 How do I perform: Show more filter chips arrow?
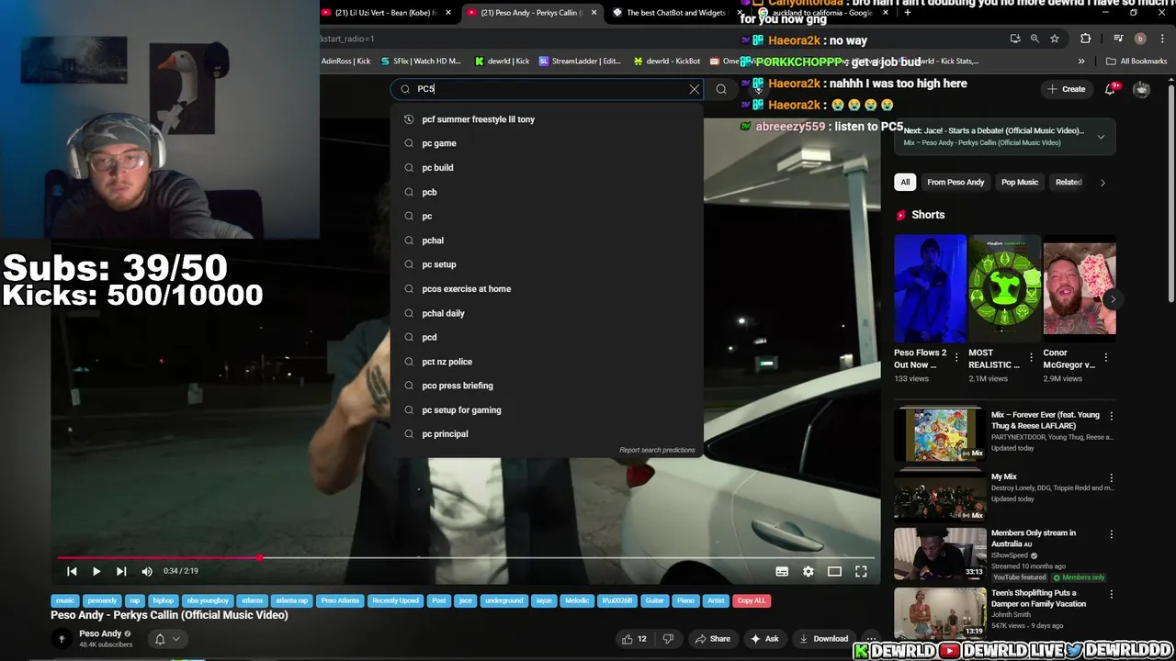pos(1102,182)
